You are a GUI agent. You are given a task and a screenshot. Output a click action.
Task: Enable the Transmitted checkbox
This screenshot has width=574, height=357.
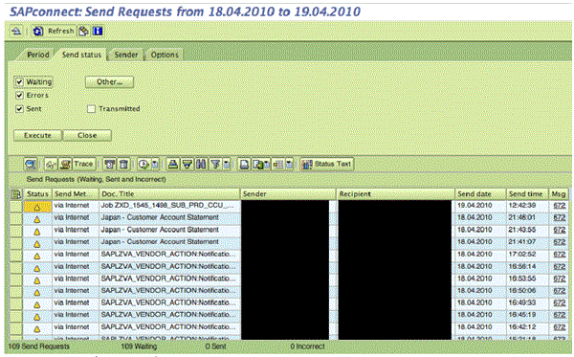point(91,109)
